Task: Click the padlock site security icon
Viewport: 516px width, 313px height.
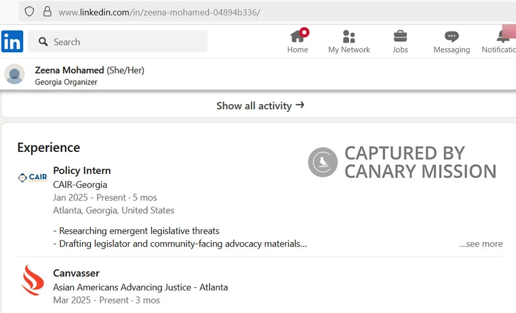Action: (47, 12)
